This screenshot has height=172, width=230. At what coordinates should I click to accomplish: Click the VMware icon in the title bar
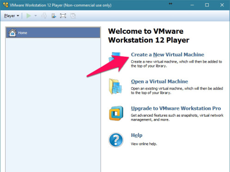6,5
